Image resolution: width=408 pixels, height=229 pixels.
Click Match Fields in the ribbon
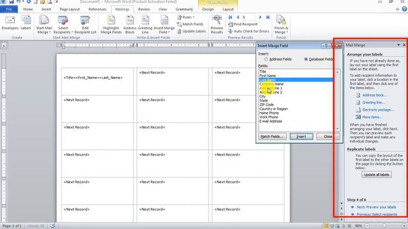point(190,24)
